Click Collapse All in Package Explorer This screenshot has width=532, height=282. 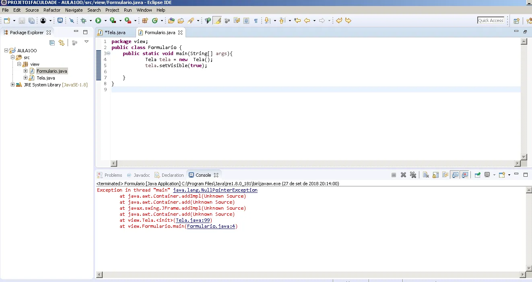[x=52, y=43]
